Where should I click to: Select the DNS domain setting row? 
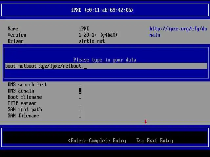coord(21,91)
